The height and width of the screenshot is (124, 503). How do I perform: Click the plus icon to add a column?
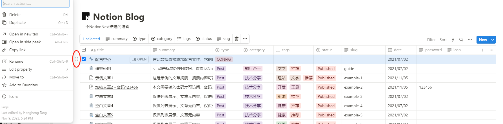coord(482,50)
